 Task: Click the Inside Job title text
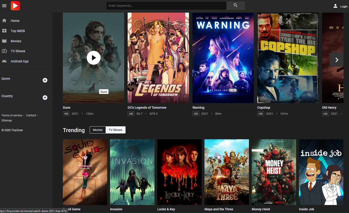pyautogui.click(x=306, y=209)
